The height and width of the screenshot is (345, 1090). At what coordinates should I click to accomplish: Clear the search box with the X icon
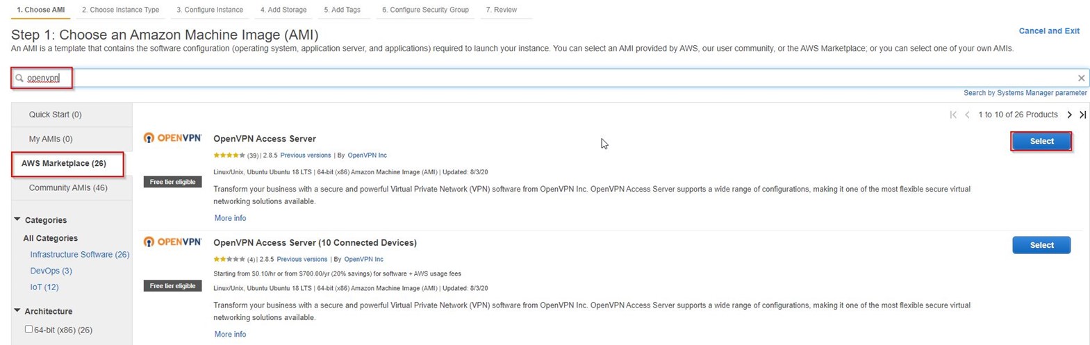click(1081, 78)
